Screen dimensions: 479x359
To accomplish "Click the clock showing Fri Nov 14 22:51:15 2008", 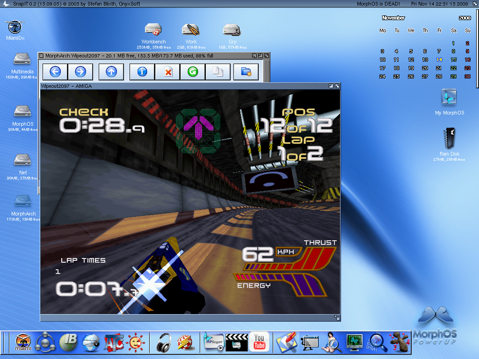I will coord(439,4).
